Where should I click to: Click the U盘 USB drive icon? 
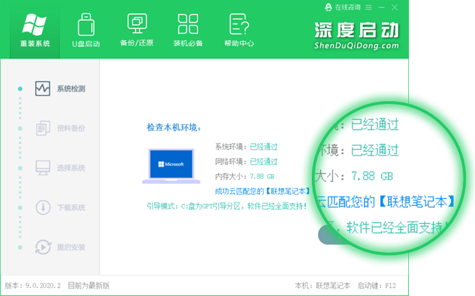click(86, 25)
